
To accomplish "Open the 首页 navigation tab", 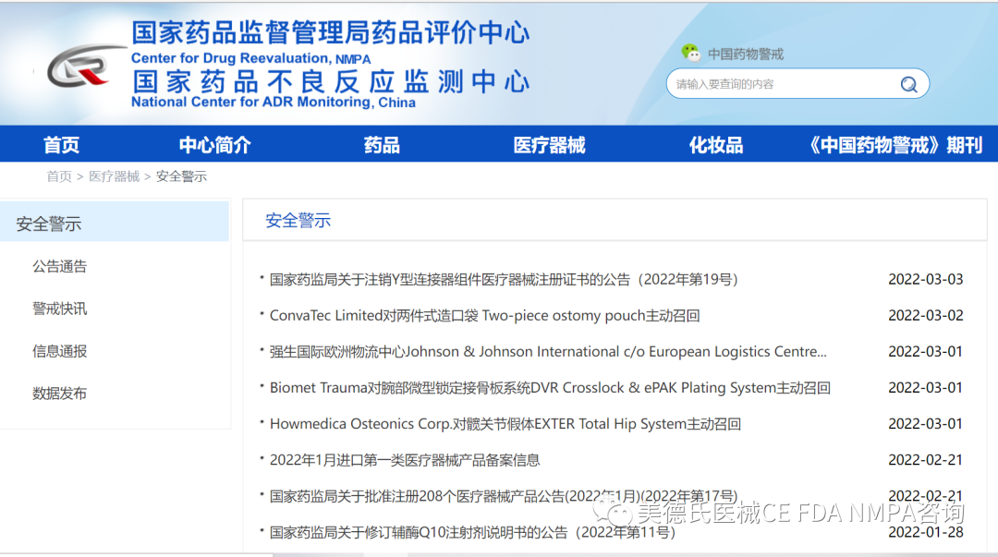I will tap(62, 145).
